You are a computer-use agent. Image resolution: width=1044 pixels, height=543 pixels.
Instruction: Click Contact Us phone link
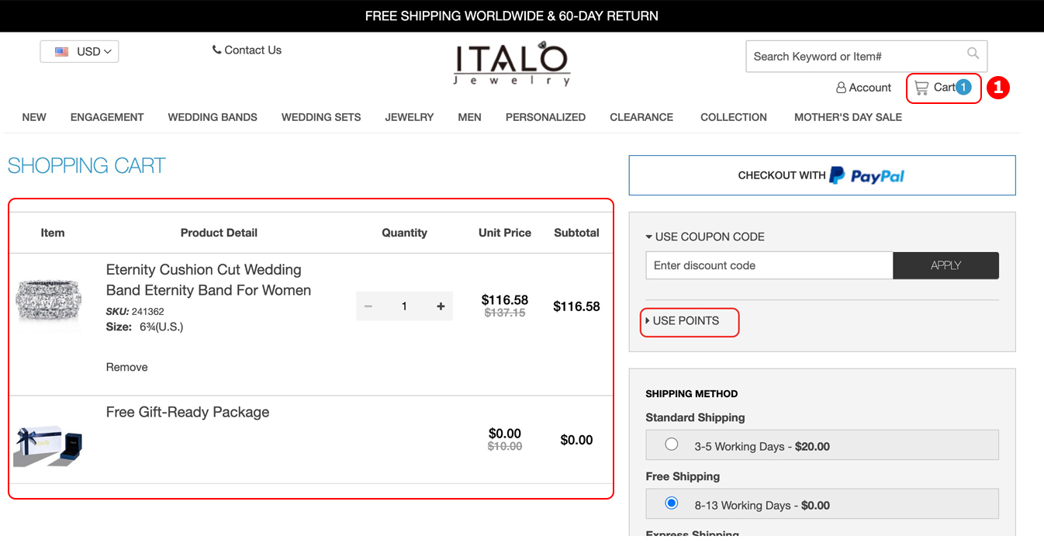(x=247, y=50)
